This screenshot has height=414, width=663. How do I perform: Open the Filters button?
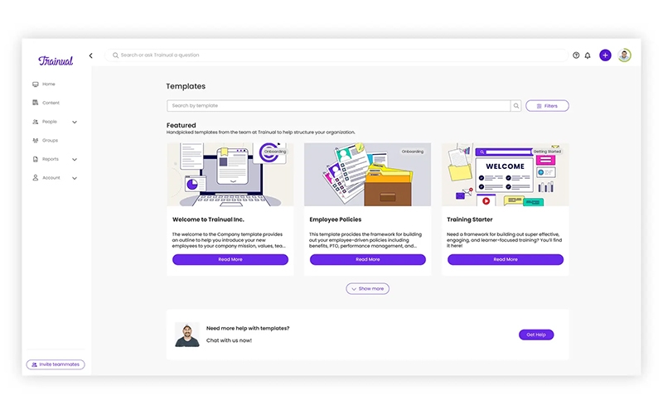547,106
